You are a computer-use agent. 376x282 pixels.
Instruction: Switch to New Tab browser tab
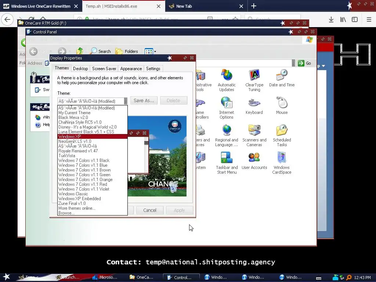206,6
